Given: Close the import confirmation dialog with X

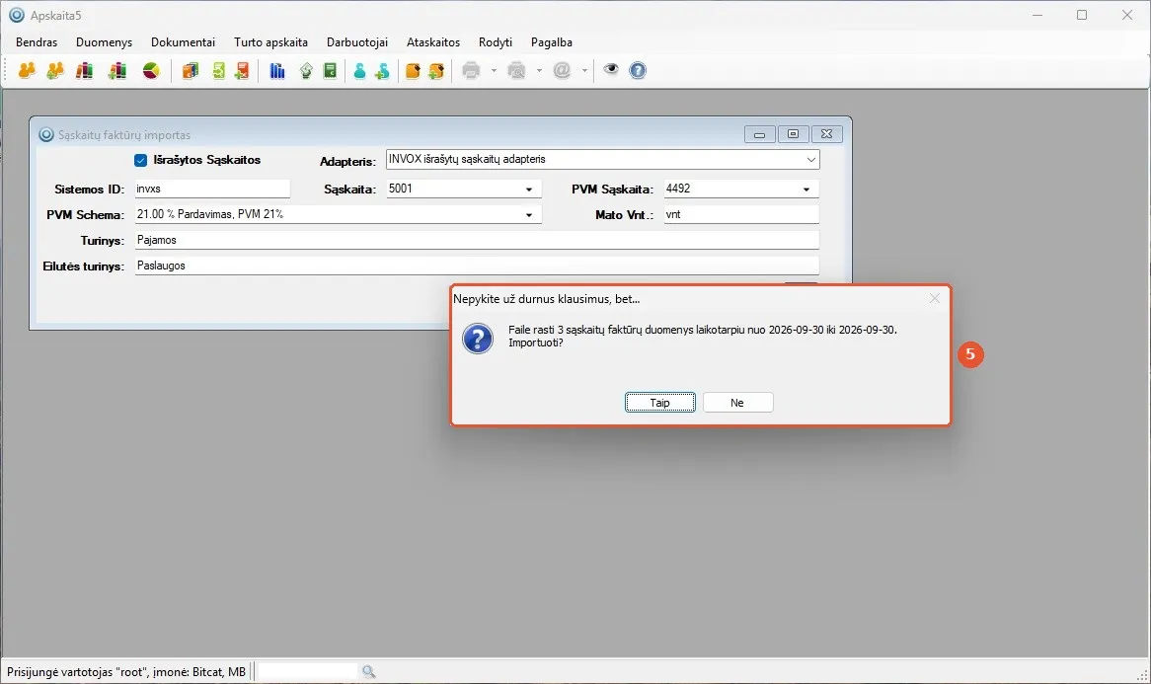Looking at the screenshot, I should point(935,298).
